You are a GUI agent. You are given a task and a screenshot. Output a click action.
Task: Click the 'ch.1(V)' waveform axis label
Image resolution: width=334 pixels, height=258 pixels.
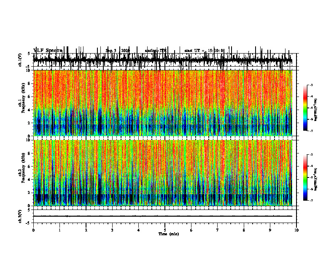click(x=20, y=60)
